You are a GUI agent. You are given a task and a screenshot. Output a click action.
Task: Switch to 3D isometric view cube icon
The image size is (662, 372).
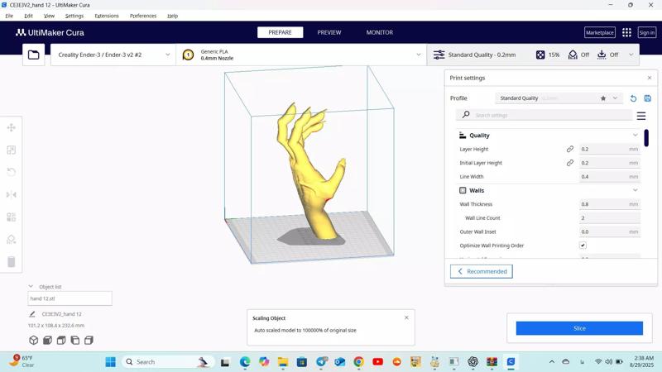(34, 340)
